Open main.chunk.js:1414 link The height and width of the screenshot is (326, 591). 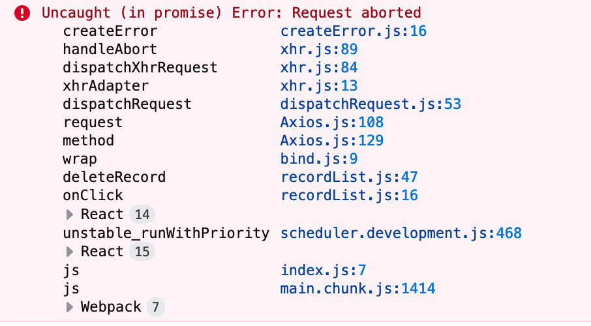tap(357, 288)
